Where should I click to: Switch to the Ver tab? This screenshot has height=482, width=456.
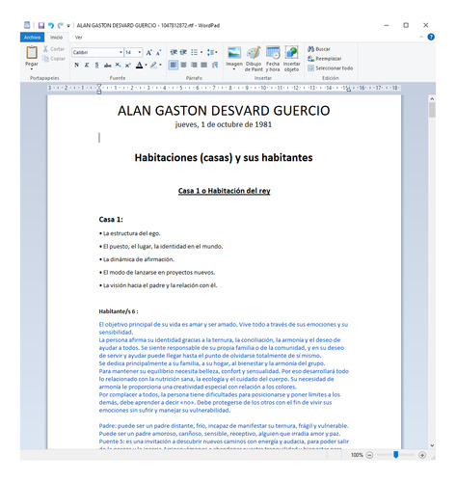click(x=78, y=38)
